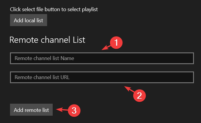Image resolution: width=201 pixels, height=123 pixels.
Task: Click the red arrow pointing at Add remote list
Action: [x=62, y=110]
